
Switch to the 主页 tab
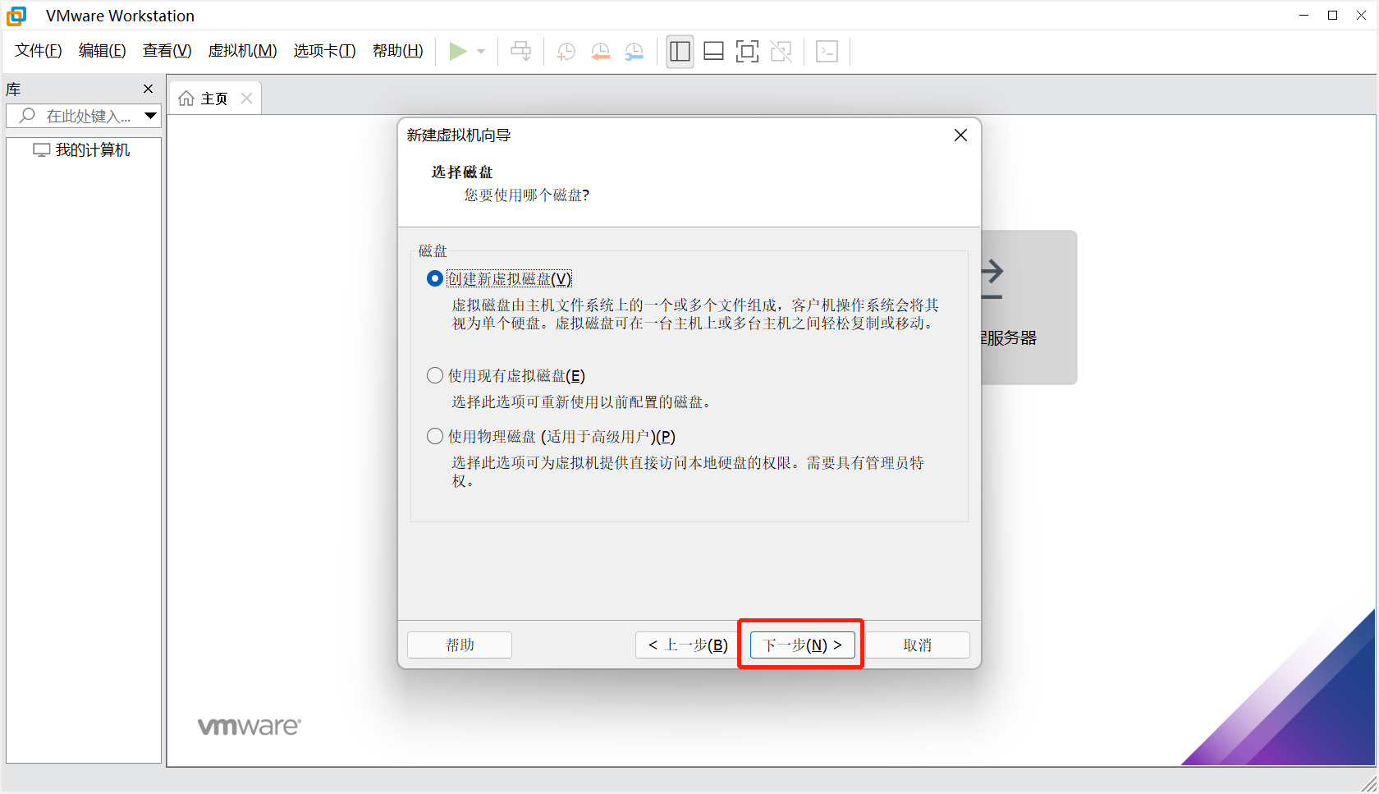[205, 99]
